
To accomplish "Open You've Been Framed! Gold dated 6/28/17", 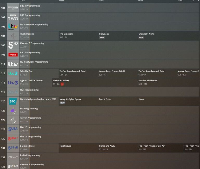I will pyautogui.click(x=157, y=73).
